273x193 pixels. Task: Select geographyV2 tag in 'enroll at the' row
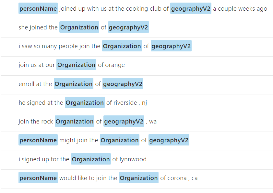(123, 84)
